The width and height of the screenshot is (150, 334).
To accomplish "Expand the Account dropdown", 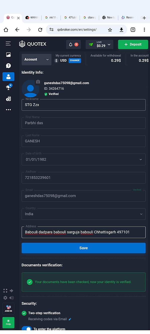I will pyautogui.click(x=36, y=60).
